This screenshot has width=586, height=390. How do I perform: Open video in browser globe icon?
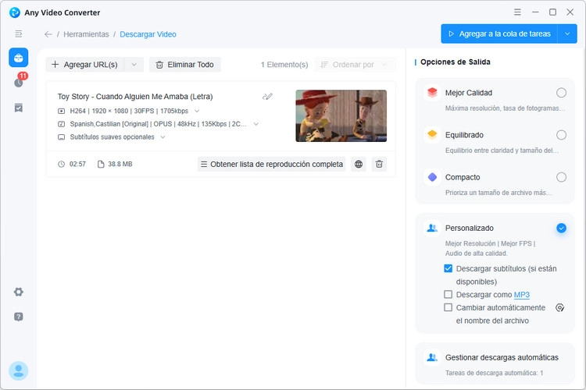click(359, 165)
